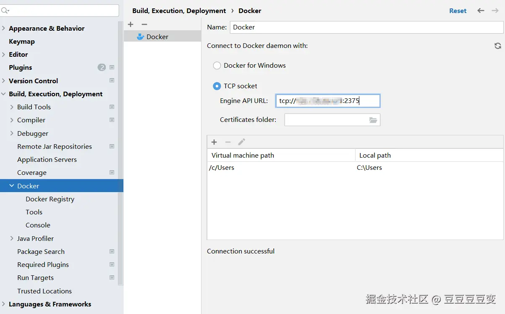Screen dimensions: 505x314
Task: Click project-level icon beside Version Control
Action: coord(112,80)
